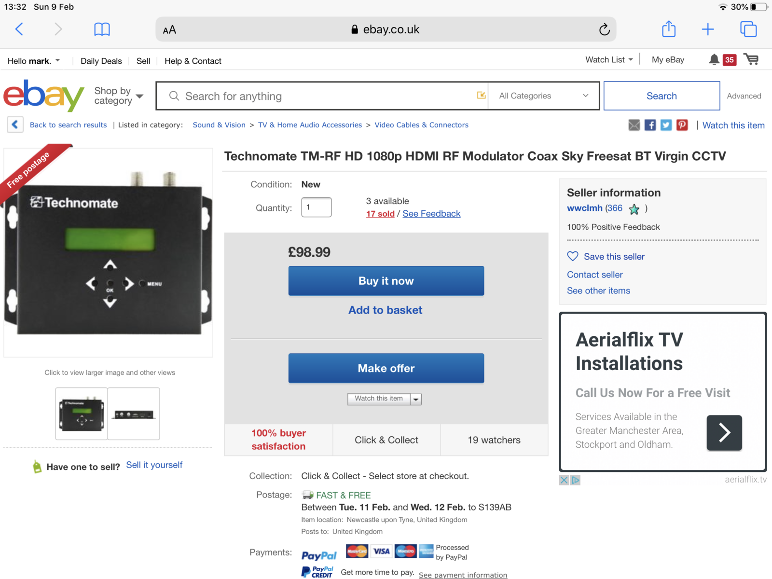Pin this item to Pinterest
This screenshot has height=579, width=772.
point(682,125)
